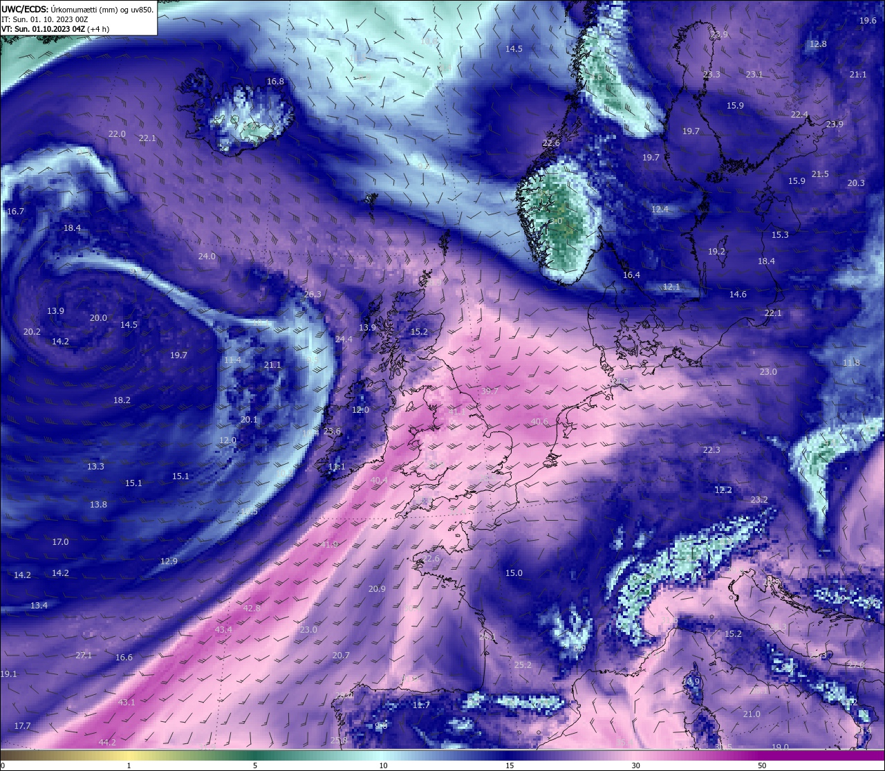Select the 20.3 value label

coord(856,183)
